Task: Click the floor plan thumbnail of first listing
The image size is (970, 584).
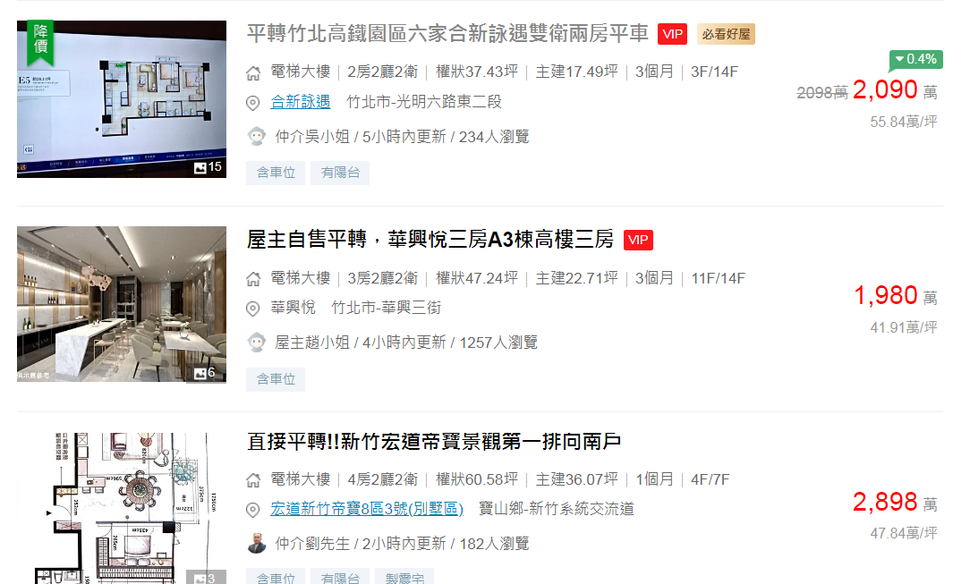Action: click(122, 99)
